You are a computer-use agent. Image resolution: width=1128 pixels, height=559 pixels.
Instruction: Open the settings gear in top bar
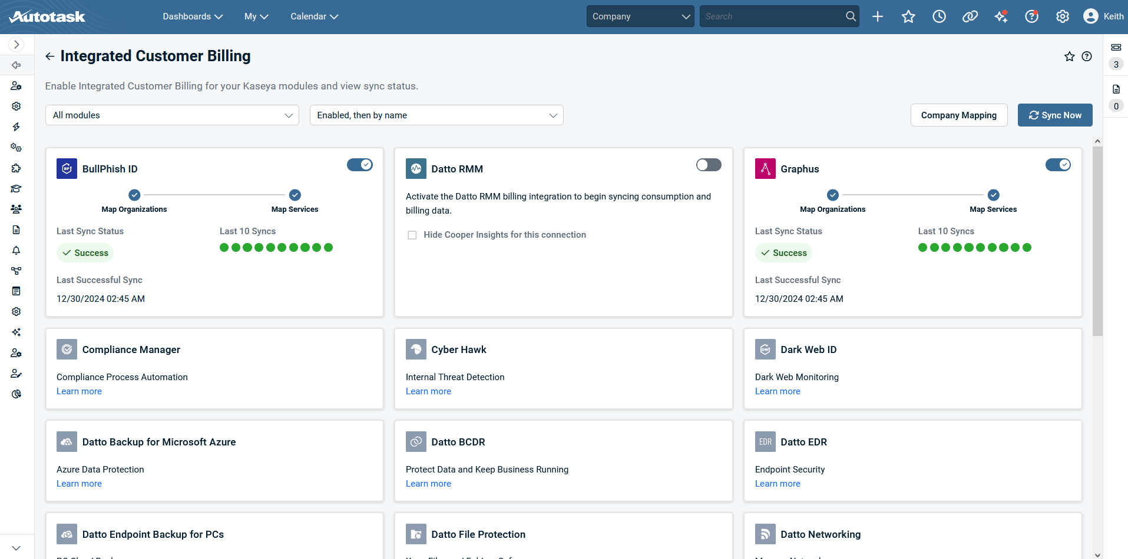(1062, 16)
